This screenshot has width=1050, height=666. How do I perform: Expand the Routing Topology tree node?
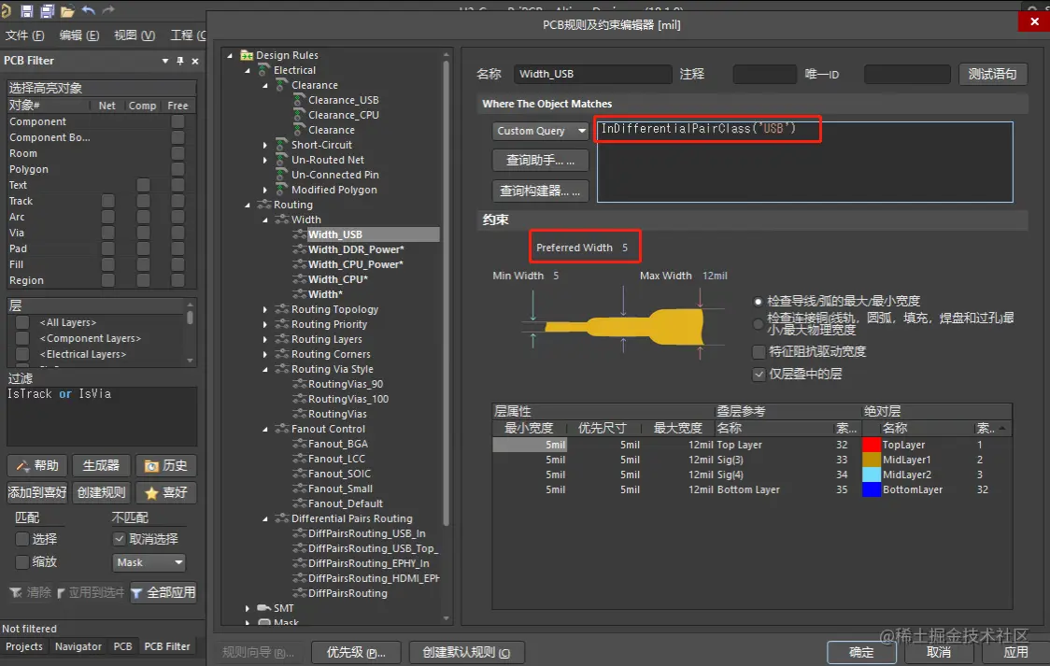click(x=265, y=309)
